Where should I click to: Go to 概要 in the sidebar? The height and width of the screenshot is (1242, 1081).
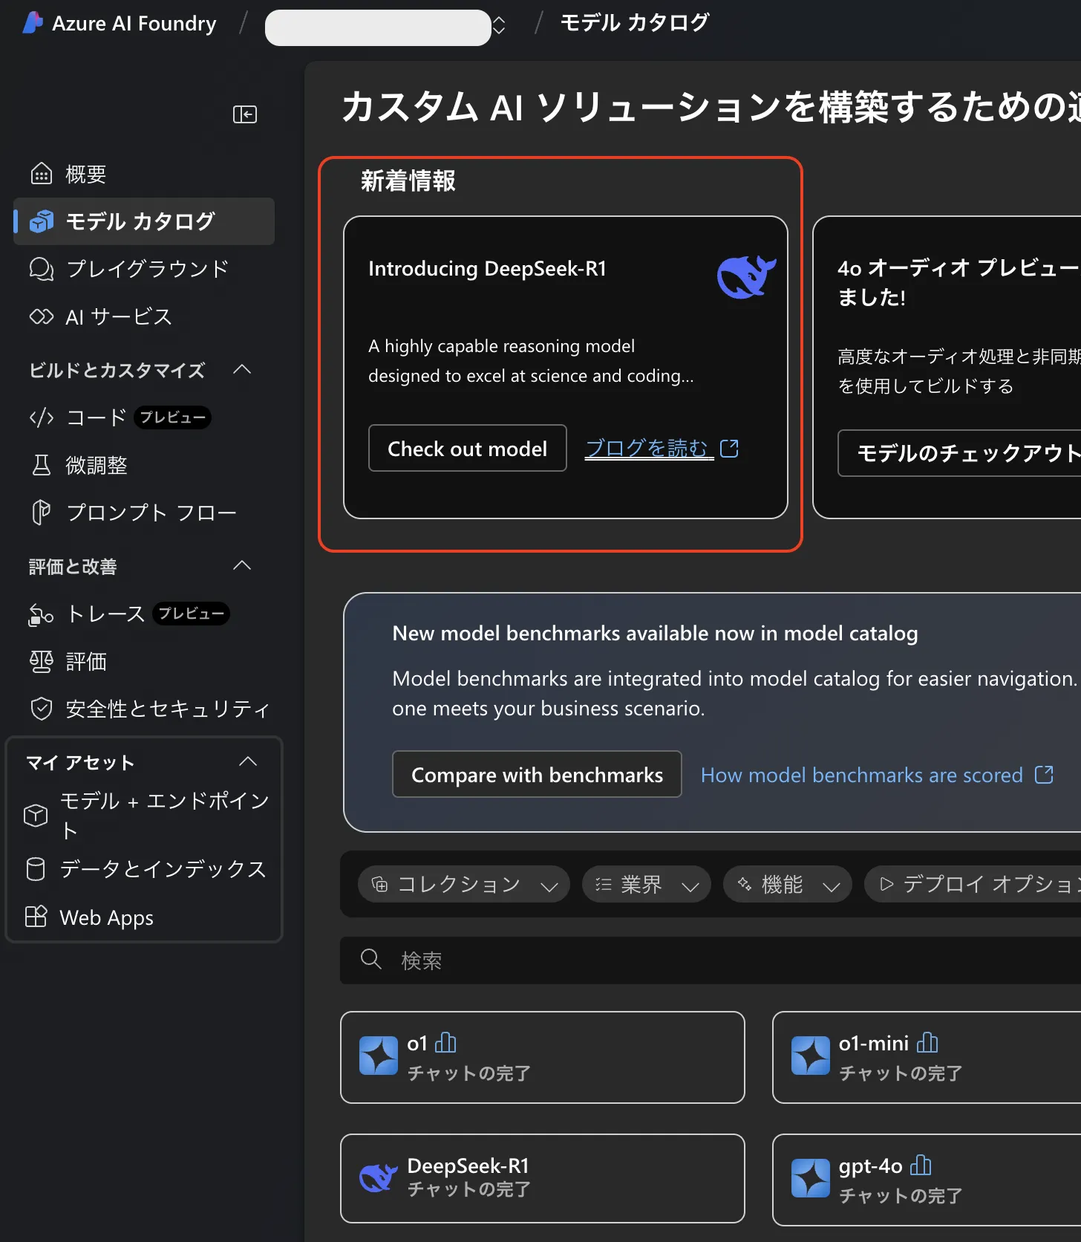[144, 174]
